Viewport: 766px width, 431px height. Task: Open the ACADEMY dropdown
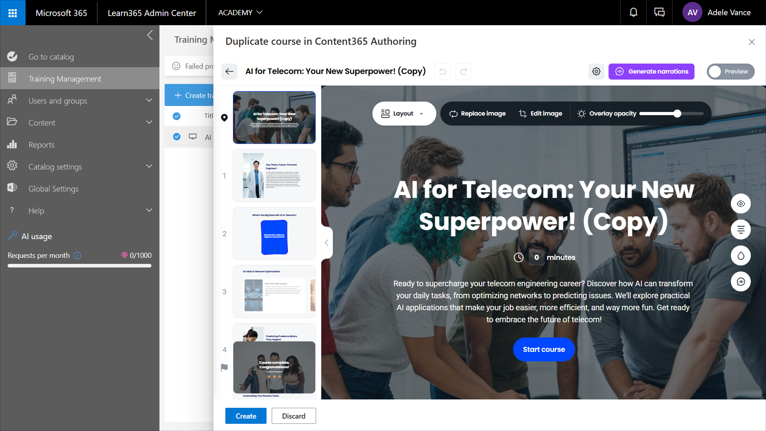[240, 13]
